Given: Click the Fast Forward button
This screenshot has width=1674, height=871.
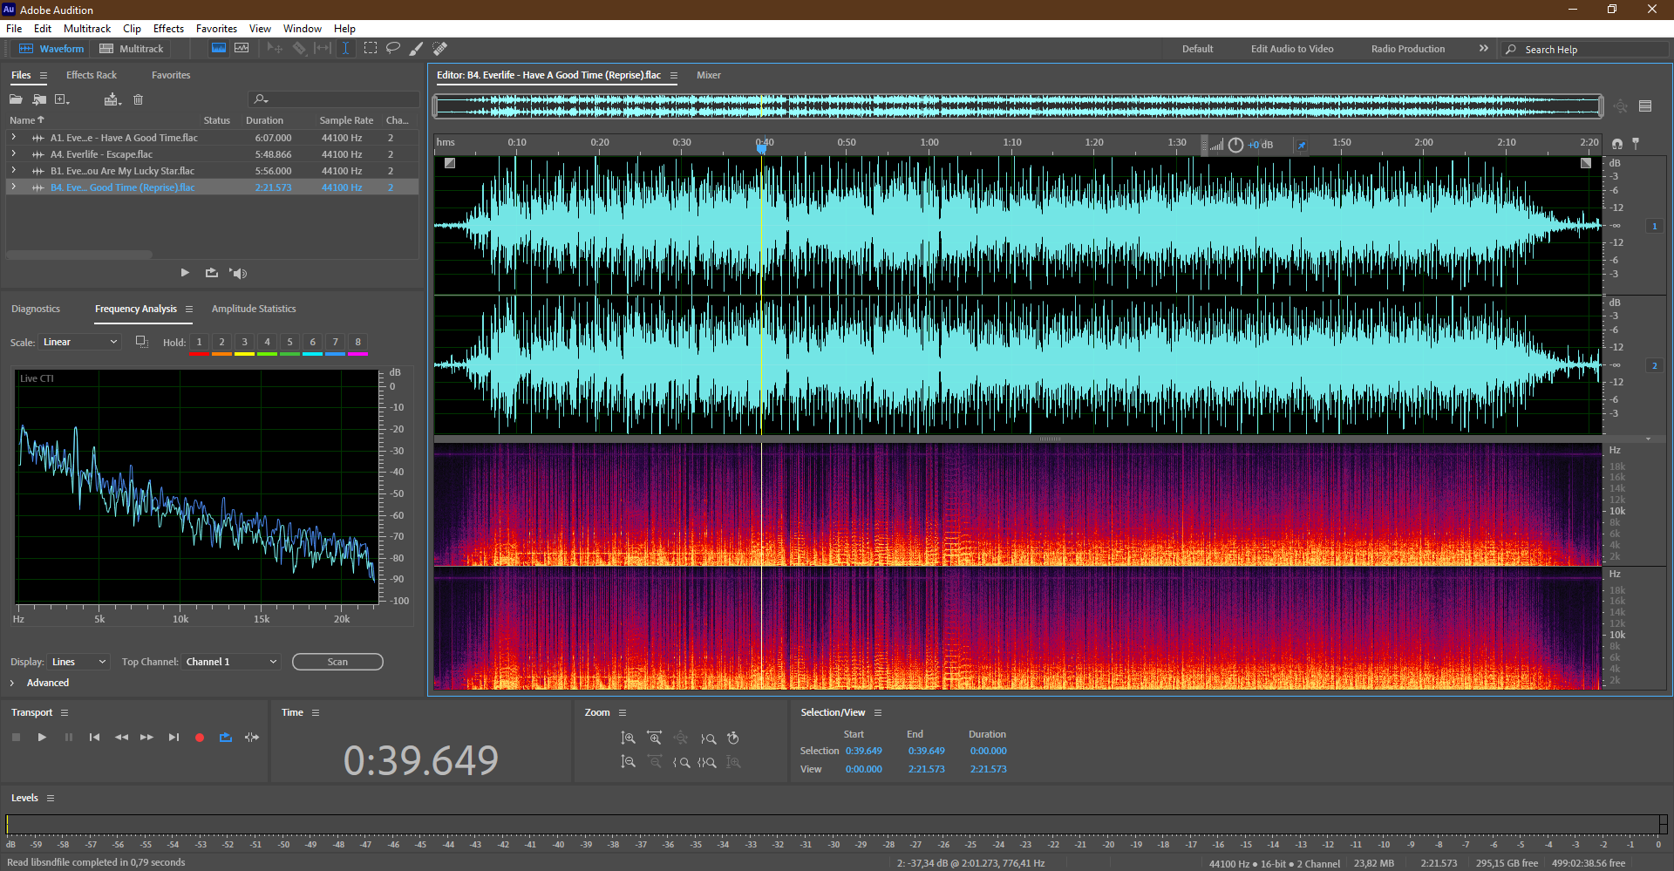Looking at the screenshot, I should (x=146, y=738).
